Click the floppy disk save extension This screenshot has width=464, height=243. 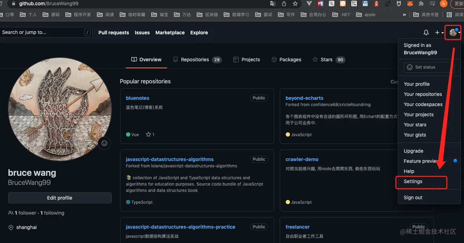[x=365, y=4]
